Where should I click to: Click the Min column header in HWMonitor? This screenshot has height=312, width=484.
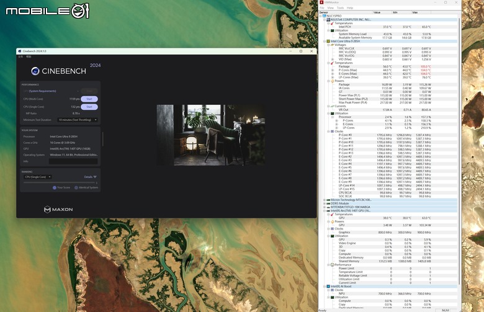401,12
